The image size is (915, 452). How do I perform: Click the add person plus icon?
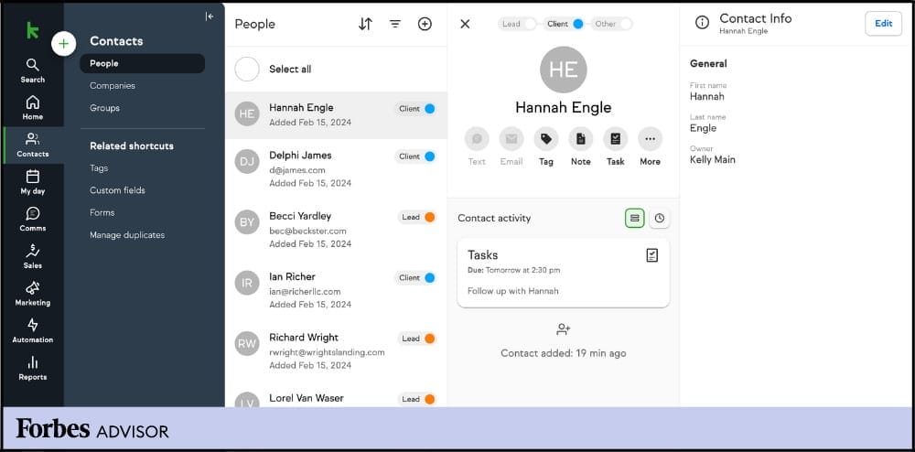[x=425, y=24]
